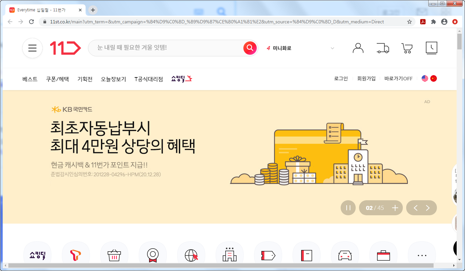The image size is (465, 271).
Task: Open the recently viewed clock icon
Action: click(432, 48)
